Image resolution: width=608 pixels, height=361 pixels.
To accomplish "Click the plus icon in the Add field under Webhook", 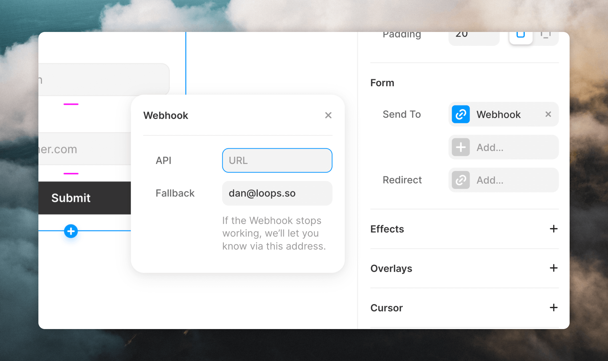I will [460, 147].
